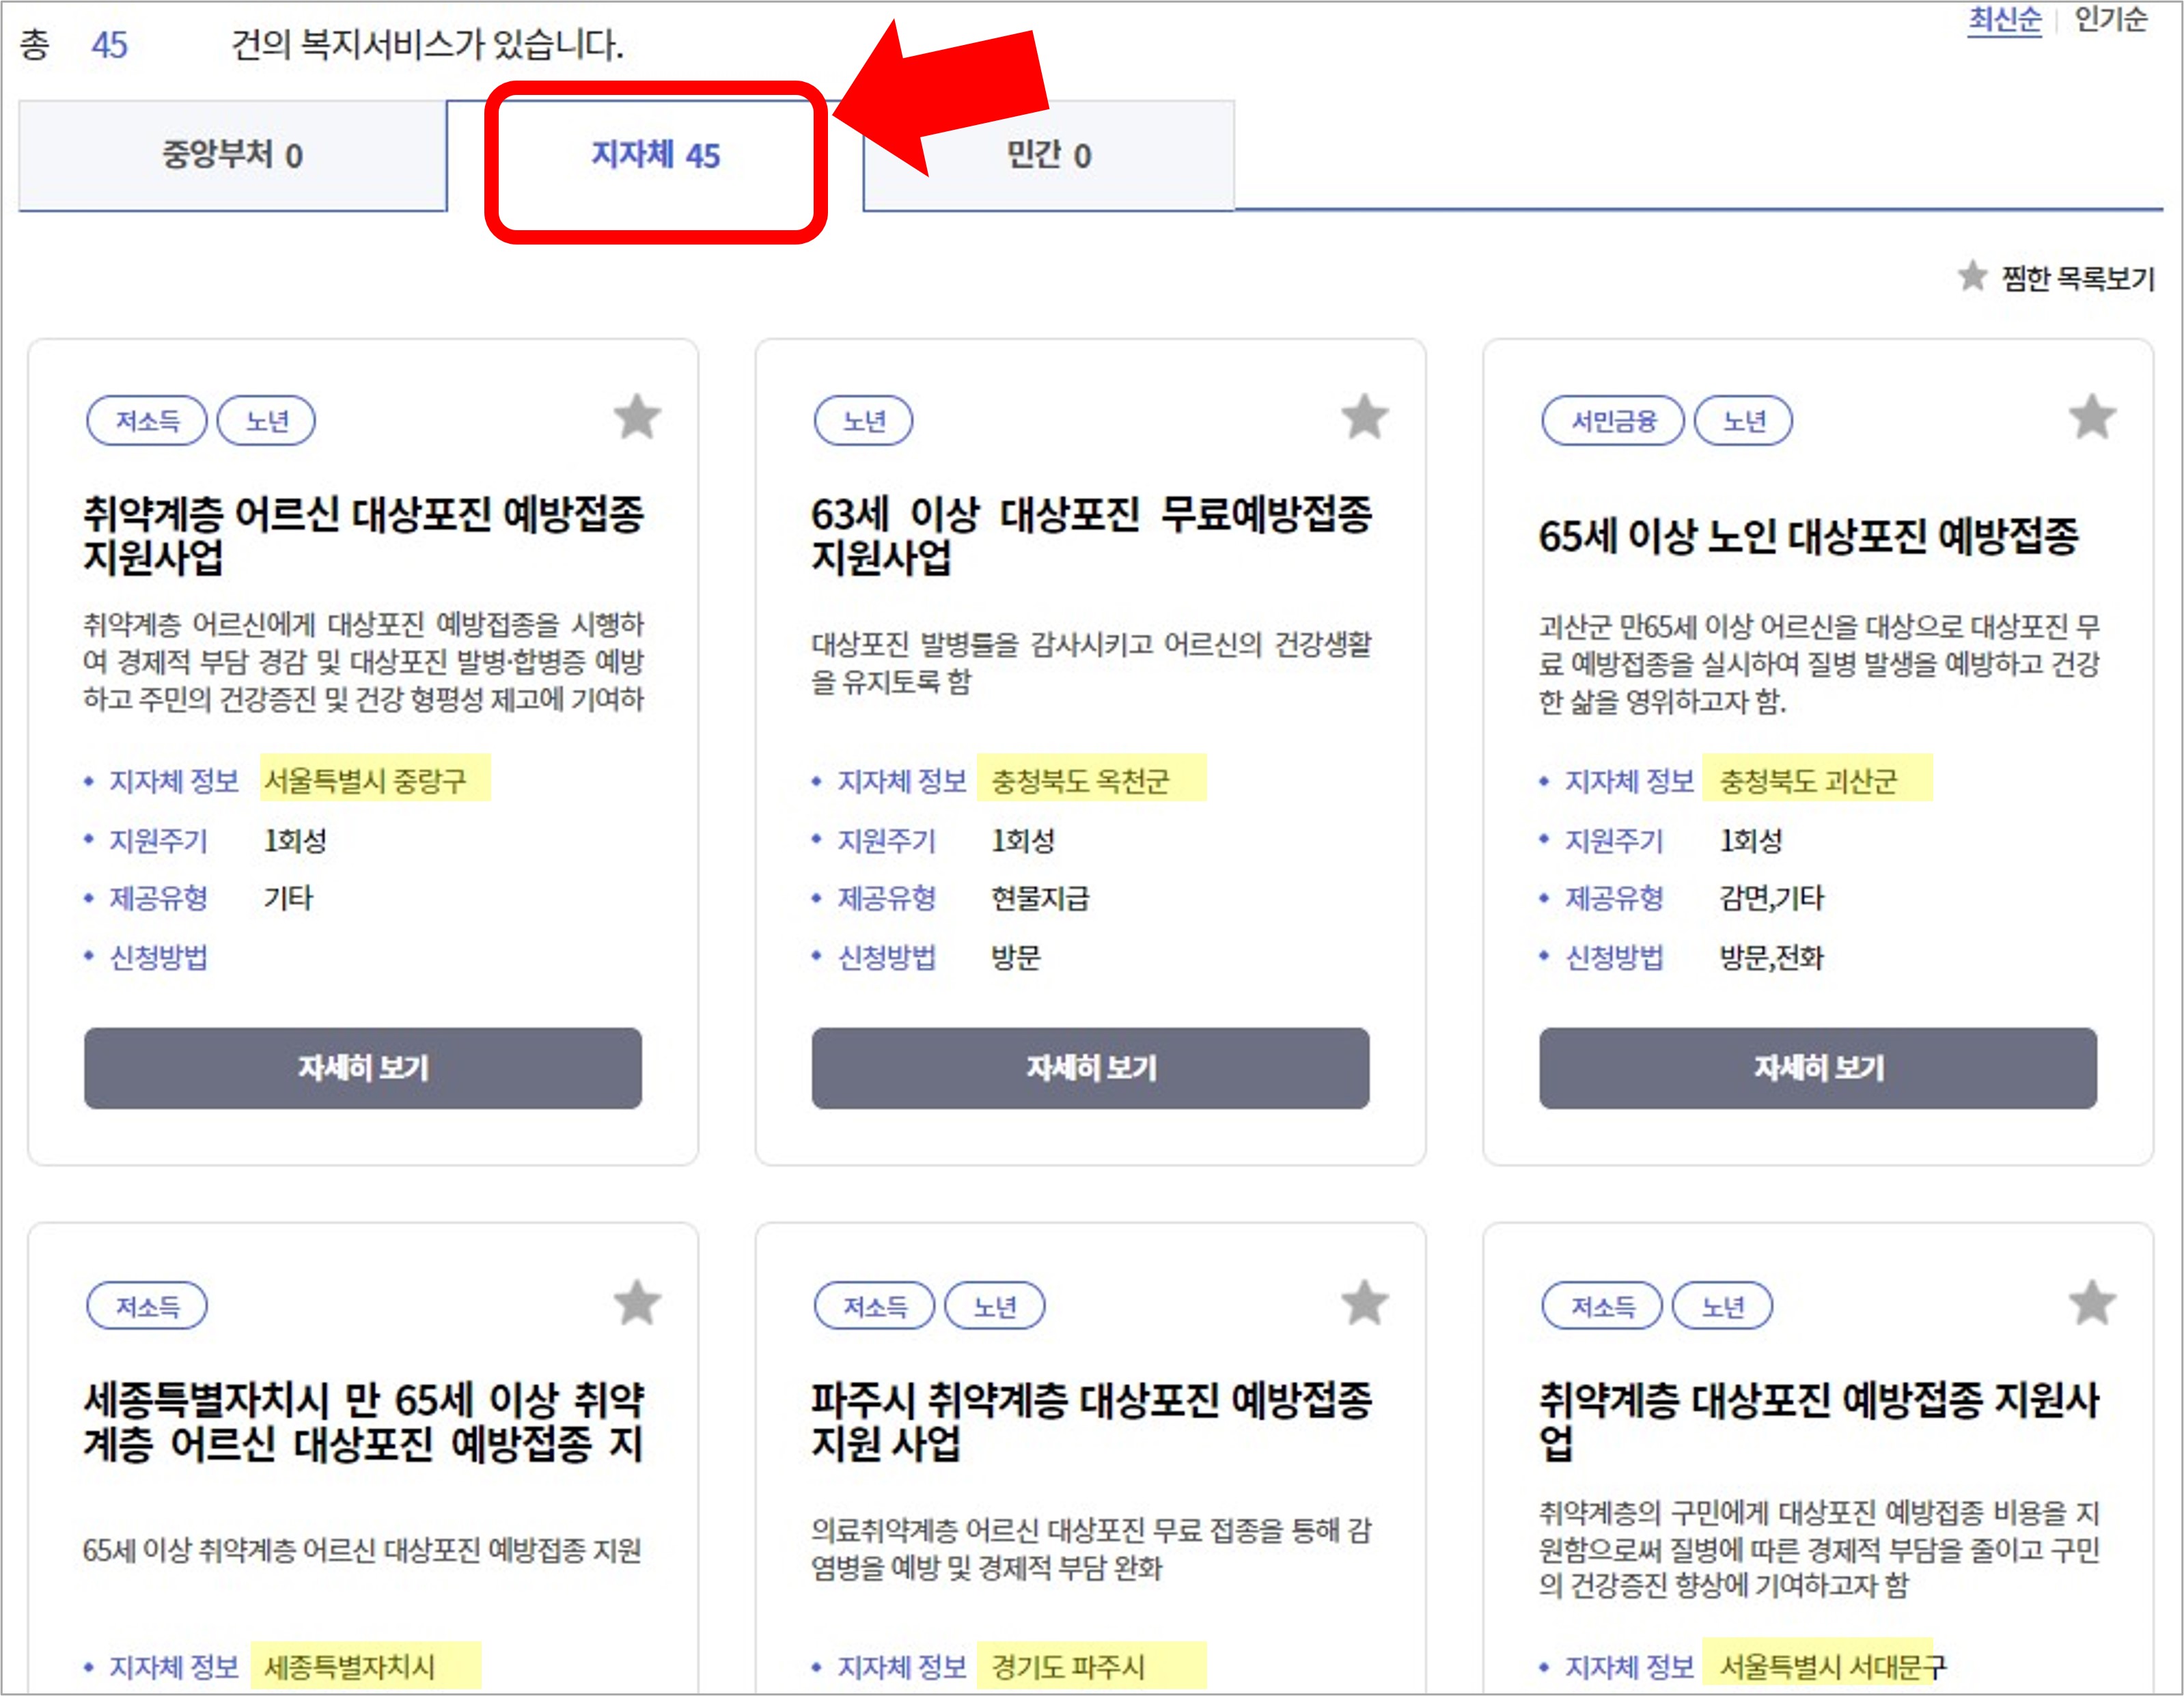Click 자세히 보기 for 괴산군 service
Viewport: 2184px width, 1696px height.
1817,1068
